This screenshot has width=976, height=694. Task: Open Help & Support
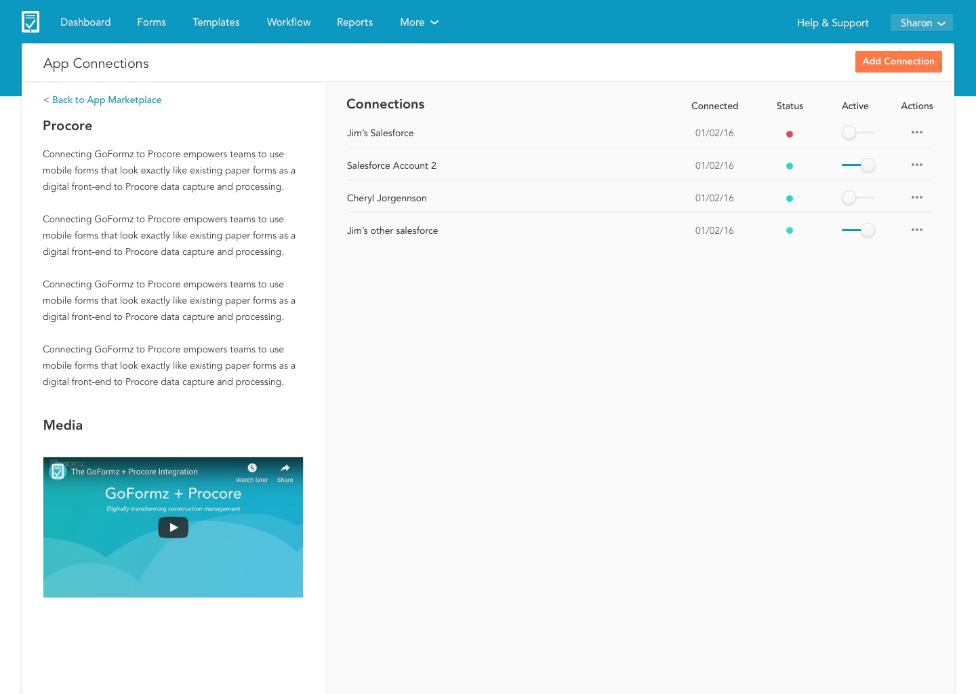coord(832,23)
